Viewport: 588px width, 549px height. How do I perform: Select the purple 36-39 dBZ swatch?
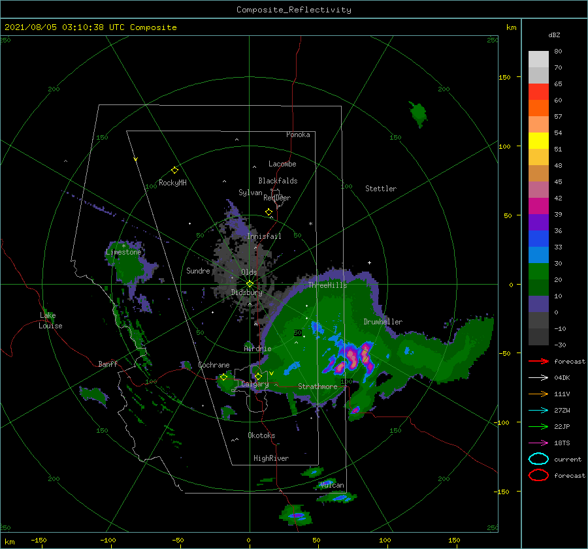click(538, 222)
